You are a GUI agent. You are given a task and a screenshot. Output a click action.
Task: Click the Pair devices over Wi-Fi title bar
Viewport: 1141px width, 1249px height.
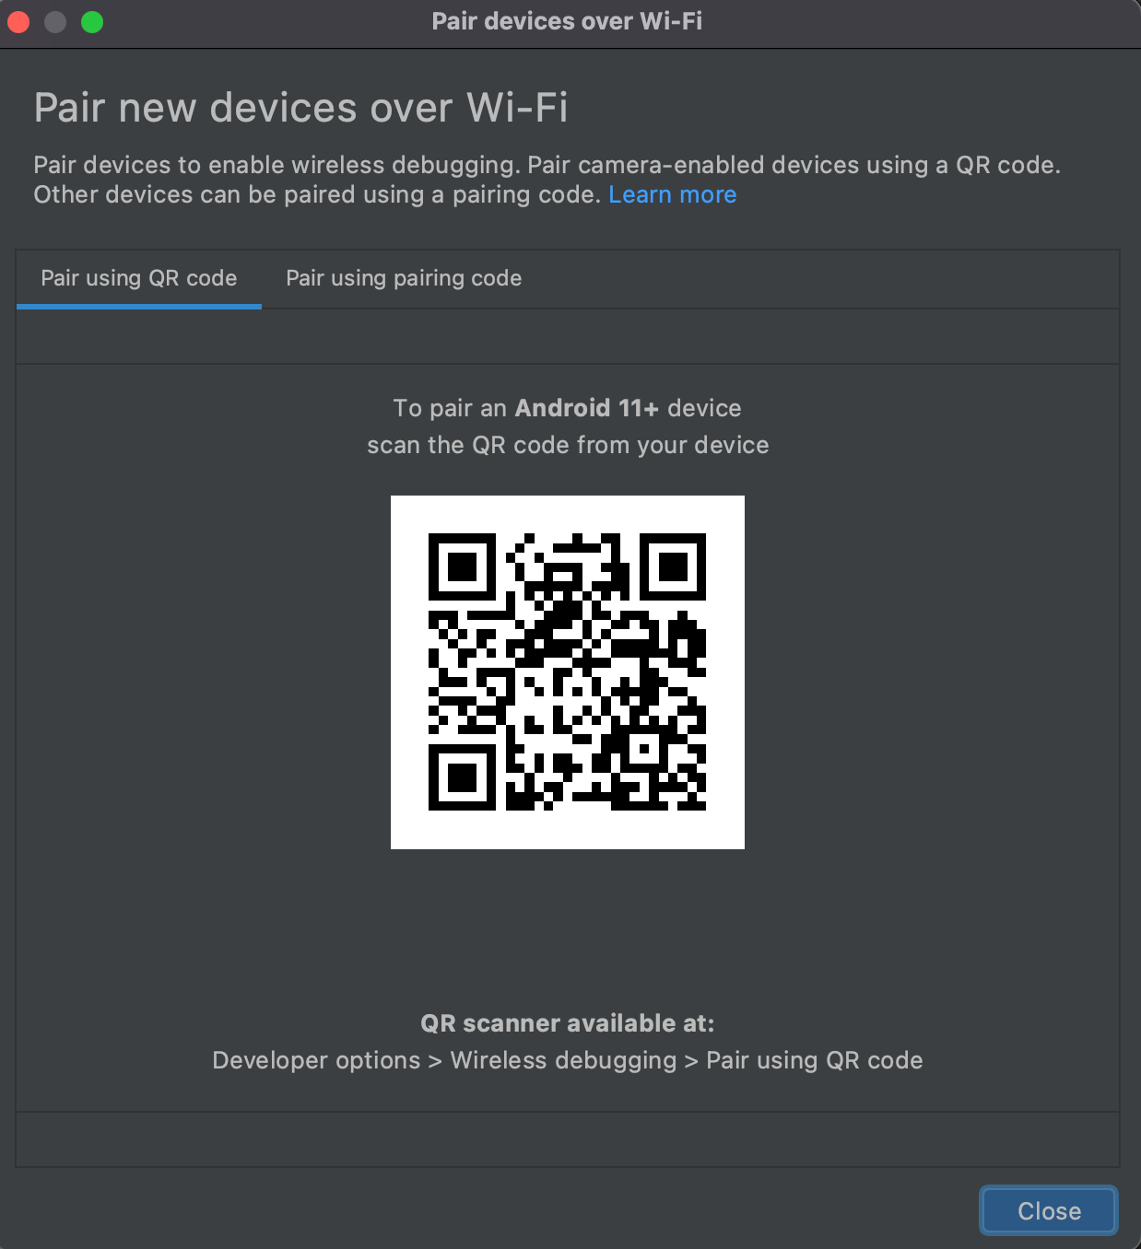tap(568, 21)
